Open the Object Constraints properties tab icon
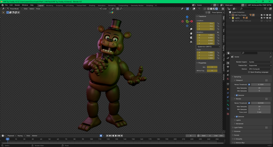Image resolution: width=273 pixels, height=147 pixels. [228, 97]
